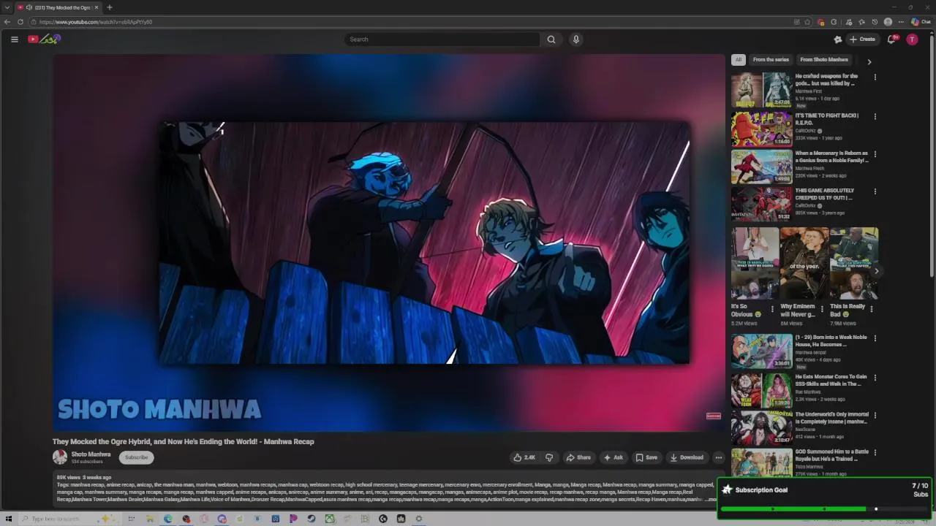Open browser settings and more ellipsis

click(x=901, y=22)
